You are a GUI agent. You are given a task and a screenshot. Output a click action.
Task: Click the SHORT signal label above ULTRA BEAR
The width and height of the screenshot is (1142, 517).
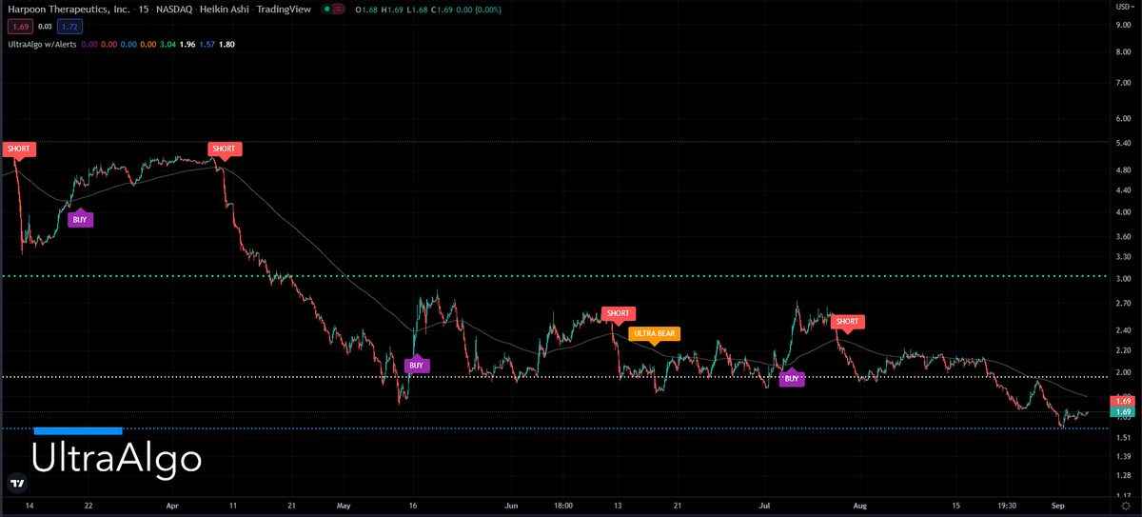click(x=619, y=313)
